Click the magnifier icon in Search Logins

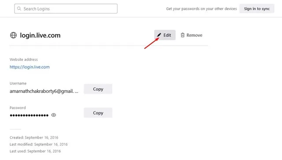[x=19, y=8]
